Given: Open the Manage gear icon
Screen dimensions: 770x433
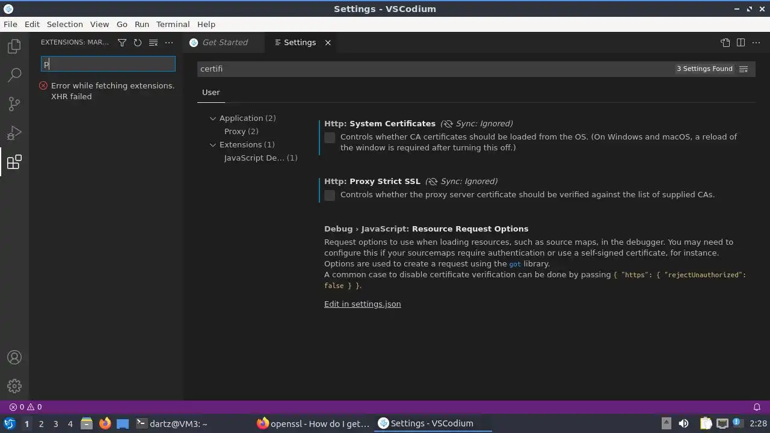Looking at the screenshot, I should point(14,386).
